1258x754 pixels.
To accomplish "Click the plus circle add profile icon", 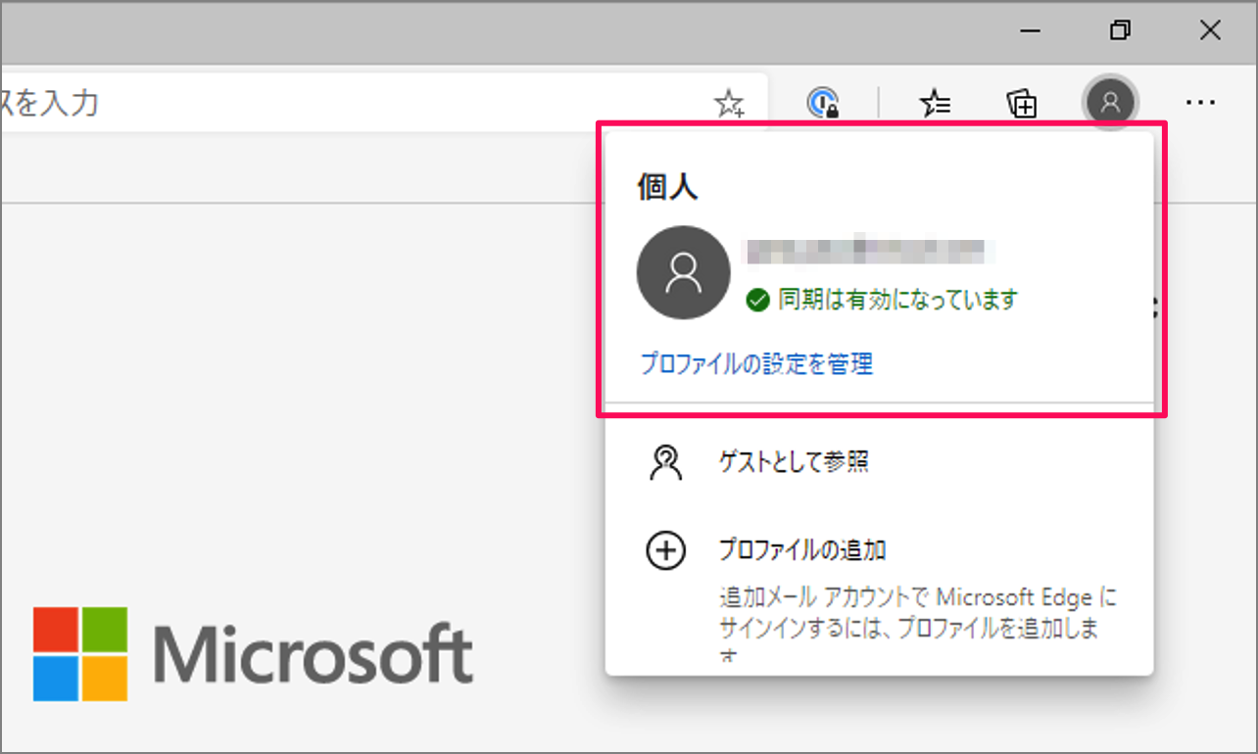I will pyautogui.click(x=665, y=551).
